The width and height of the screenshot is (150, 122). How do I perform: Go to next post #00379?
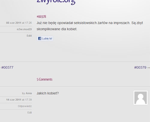(x=140, y=67)
